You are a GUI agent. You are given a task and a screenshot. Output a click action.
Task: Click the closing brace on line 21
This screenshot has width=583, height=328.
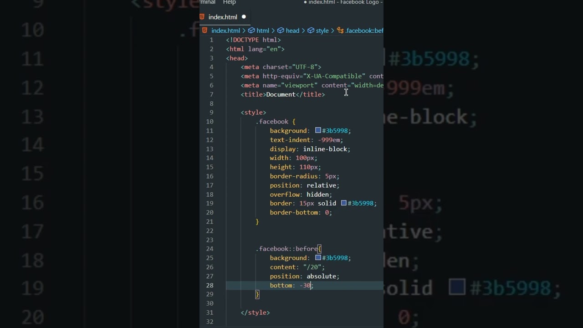click(257, 222)
